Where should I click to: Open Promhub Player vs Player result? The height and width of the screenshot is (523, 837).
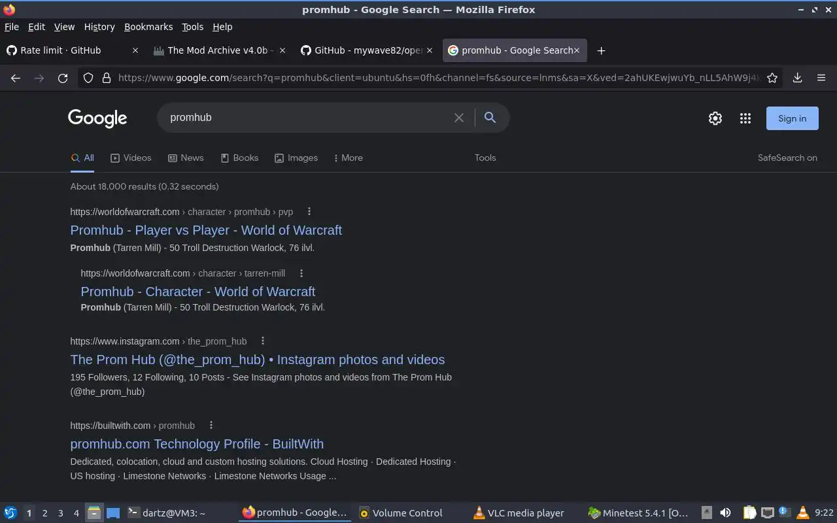tap(206, 230)
